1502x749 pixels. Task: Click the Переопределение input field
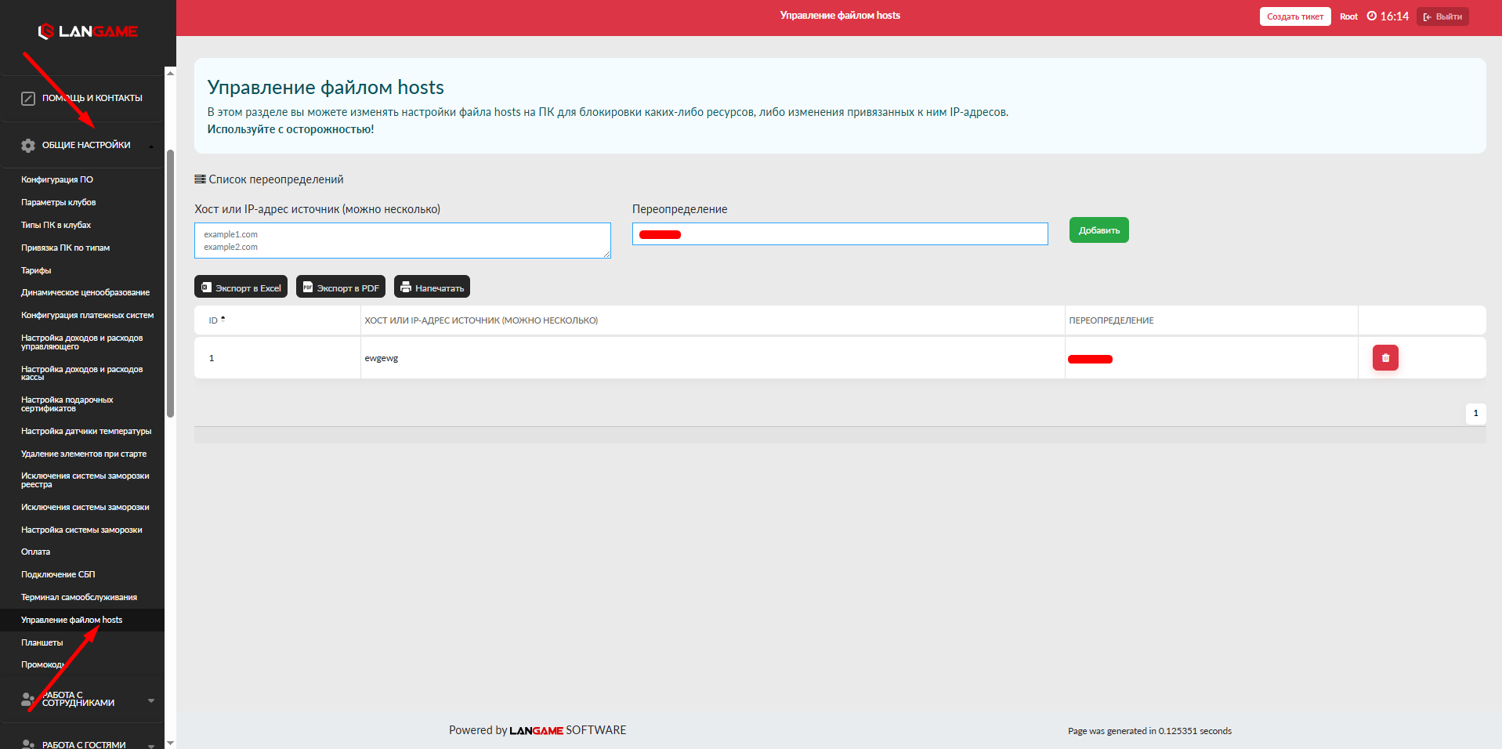pyautogui.click(x=840, y=234)
